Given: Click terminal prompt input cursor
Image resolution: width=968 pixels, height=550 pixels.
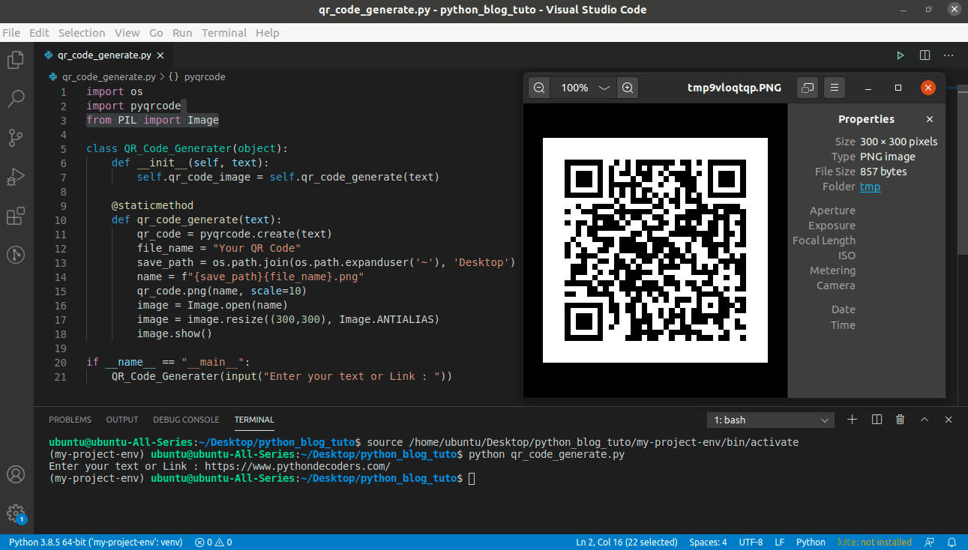Looking at the screenshot, I should pyautogui.click(x=471, y=478).
